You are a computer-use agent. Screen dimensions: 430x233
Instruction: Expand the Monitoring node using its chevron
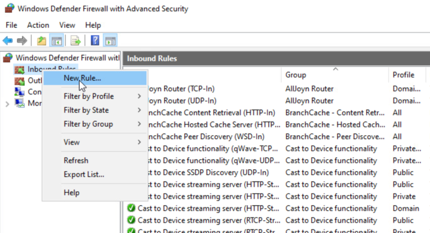tap(7, 104)
